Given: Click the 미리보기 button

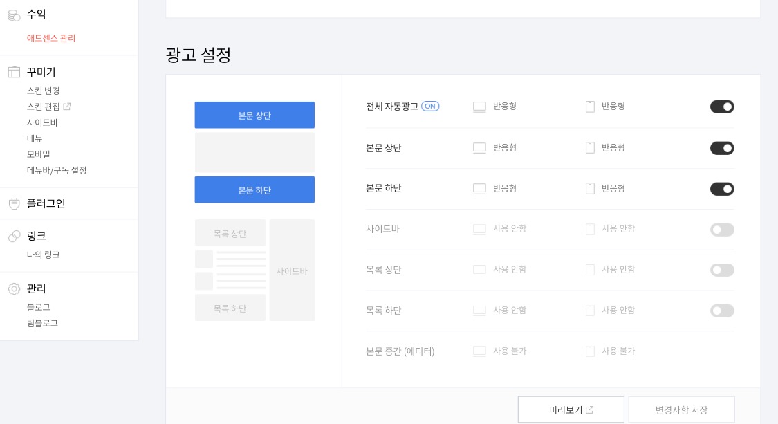Looking at the screenshot, I should pos(571,409).
